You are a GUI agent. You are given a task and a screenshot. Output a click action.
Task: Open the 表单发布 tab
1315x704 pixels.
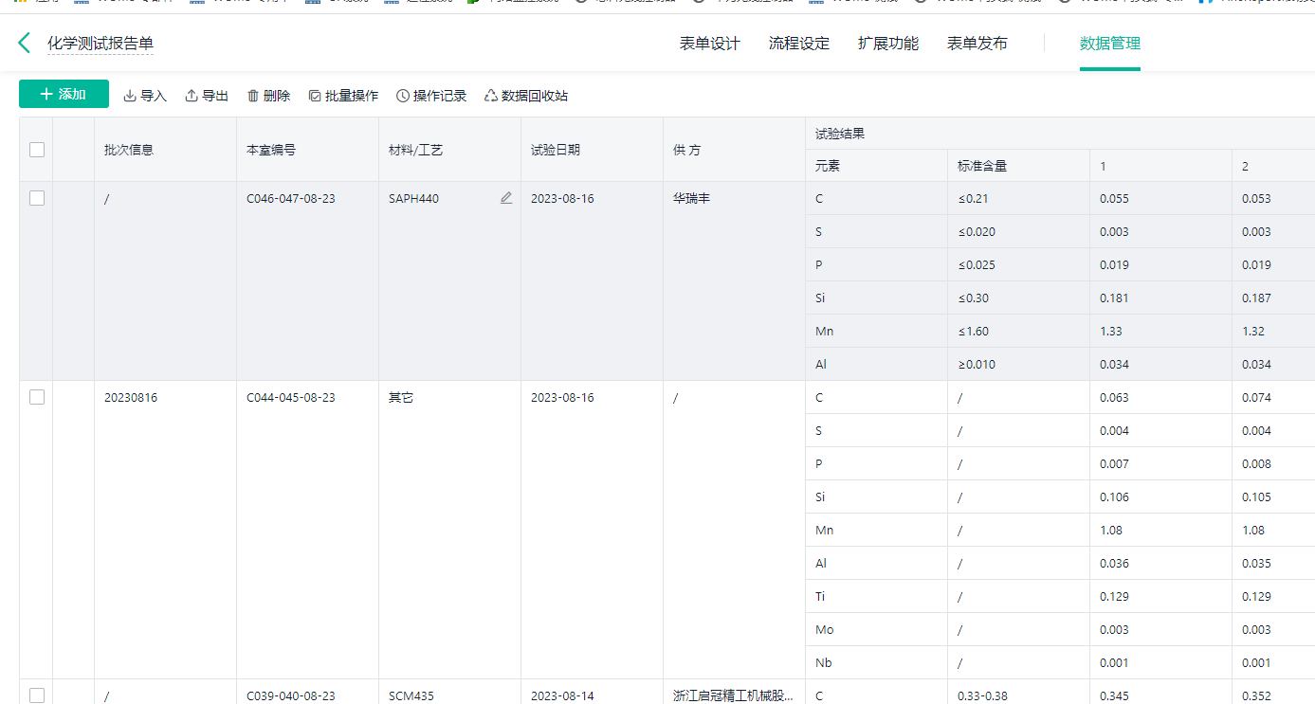pos(977,43)
